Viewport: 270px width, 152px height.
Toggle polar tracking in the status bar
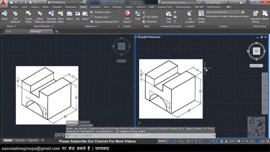[188, 141]
